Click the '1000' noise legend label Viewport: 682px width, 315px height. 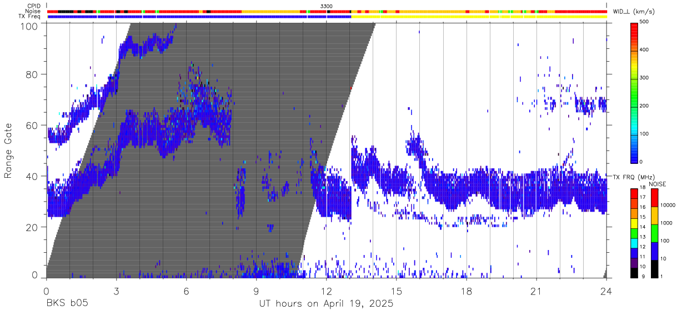click(x=666, y=223)
